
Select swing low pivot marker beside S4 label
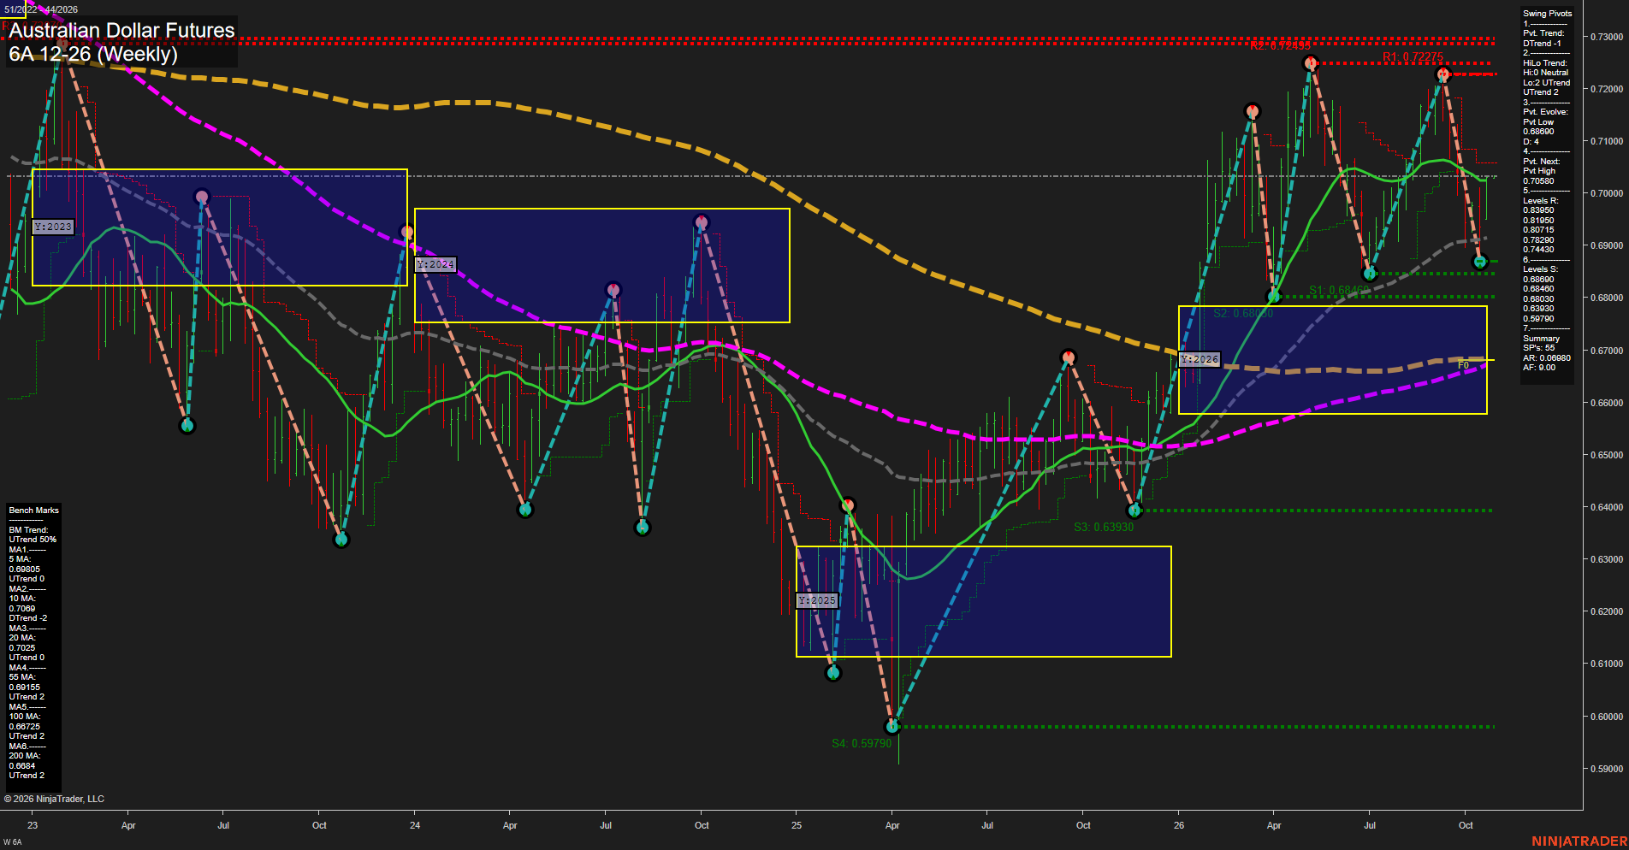(x=892, y=727)
